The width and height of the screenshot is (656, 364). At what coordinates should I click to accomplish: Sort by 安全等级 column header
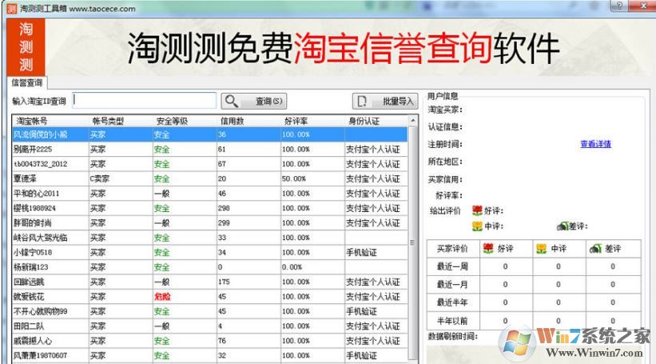tap(185, 121)
